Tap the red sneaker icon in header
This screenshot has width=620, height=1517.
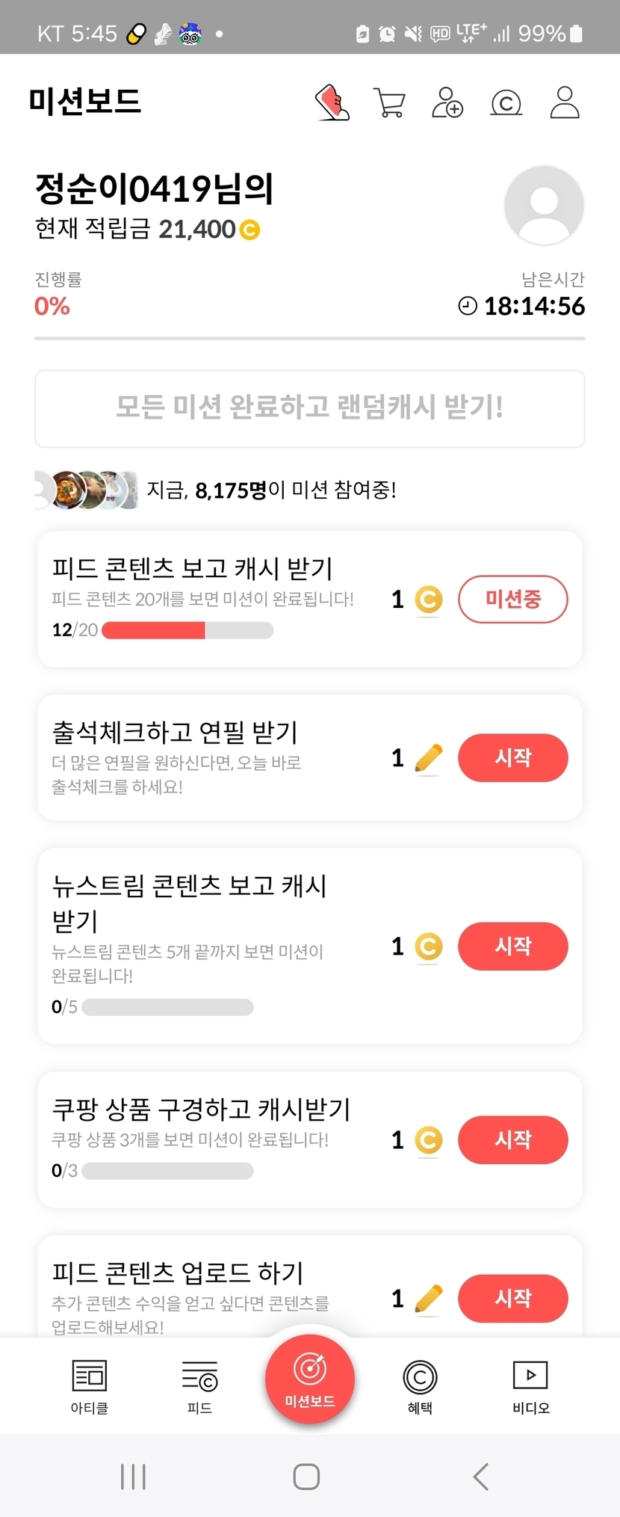332,102
